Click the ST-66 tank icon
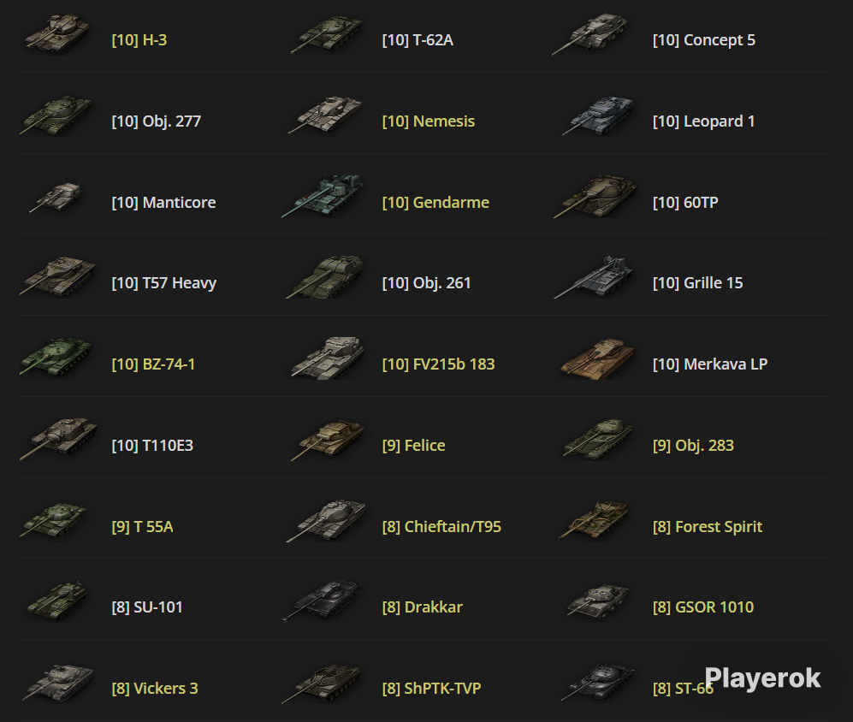Screen dimensions: 853x722 598,683
